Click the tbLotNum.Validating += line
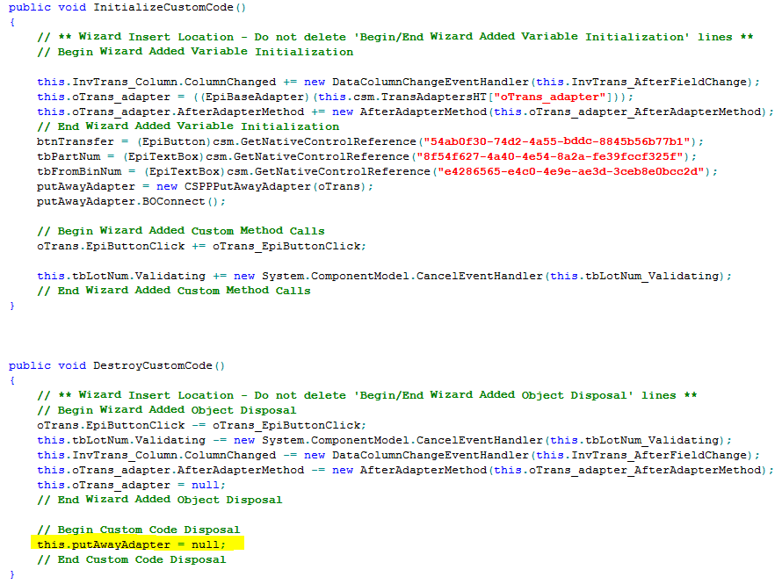This screenshot has width=782, height=584. tap(384, 276)
